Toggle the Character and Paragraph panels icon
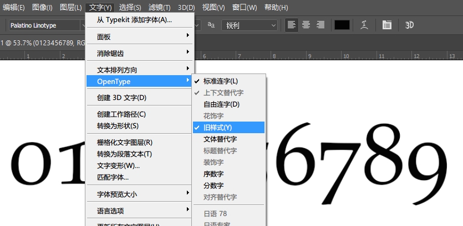 tap(386, 25)
